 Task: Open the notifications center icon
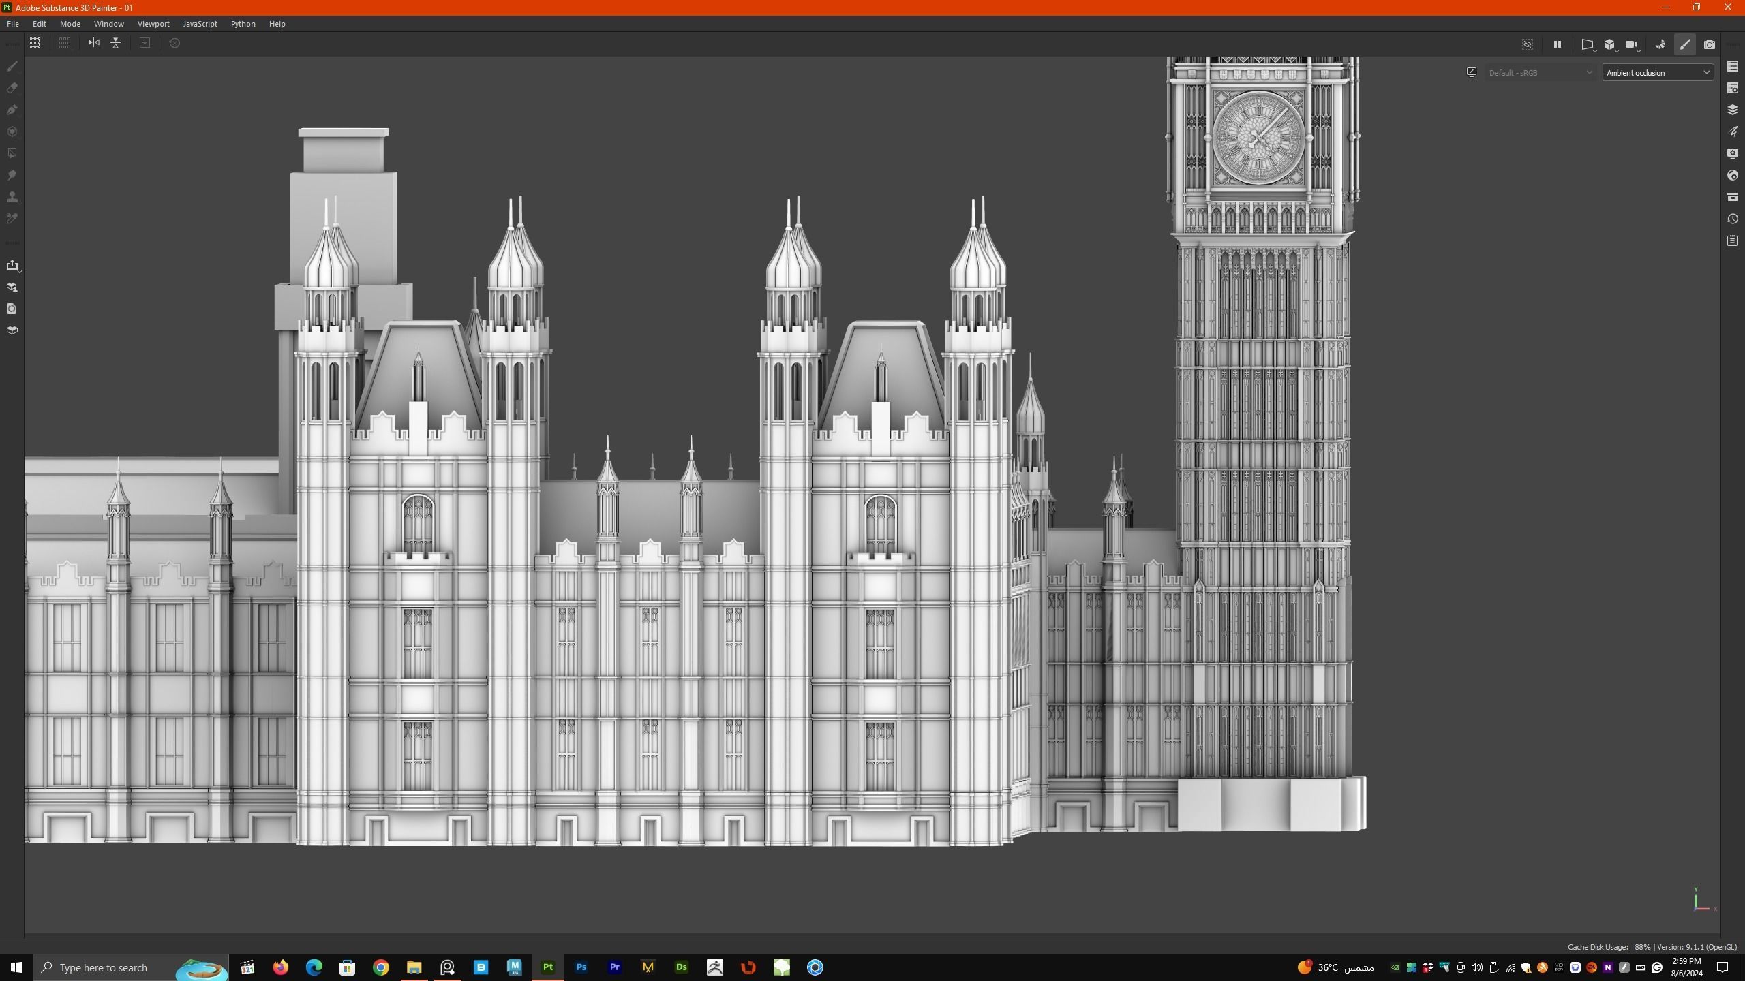[1723, 967]
